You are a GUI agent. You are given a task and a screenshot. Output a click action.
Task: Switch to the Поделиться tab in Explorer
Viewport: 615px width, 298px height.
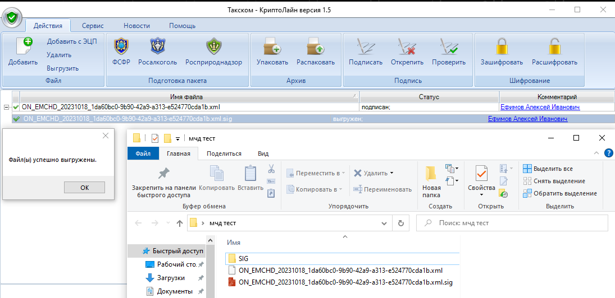224,153
